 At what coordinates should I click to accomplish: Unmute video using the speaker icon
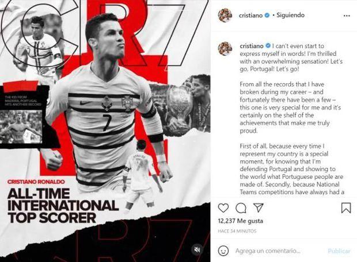[197, 250]
